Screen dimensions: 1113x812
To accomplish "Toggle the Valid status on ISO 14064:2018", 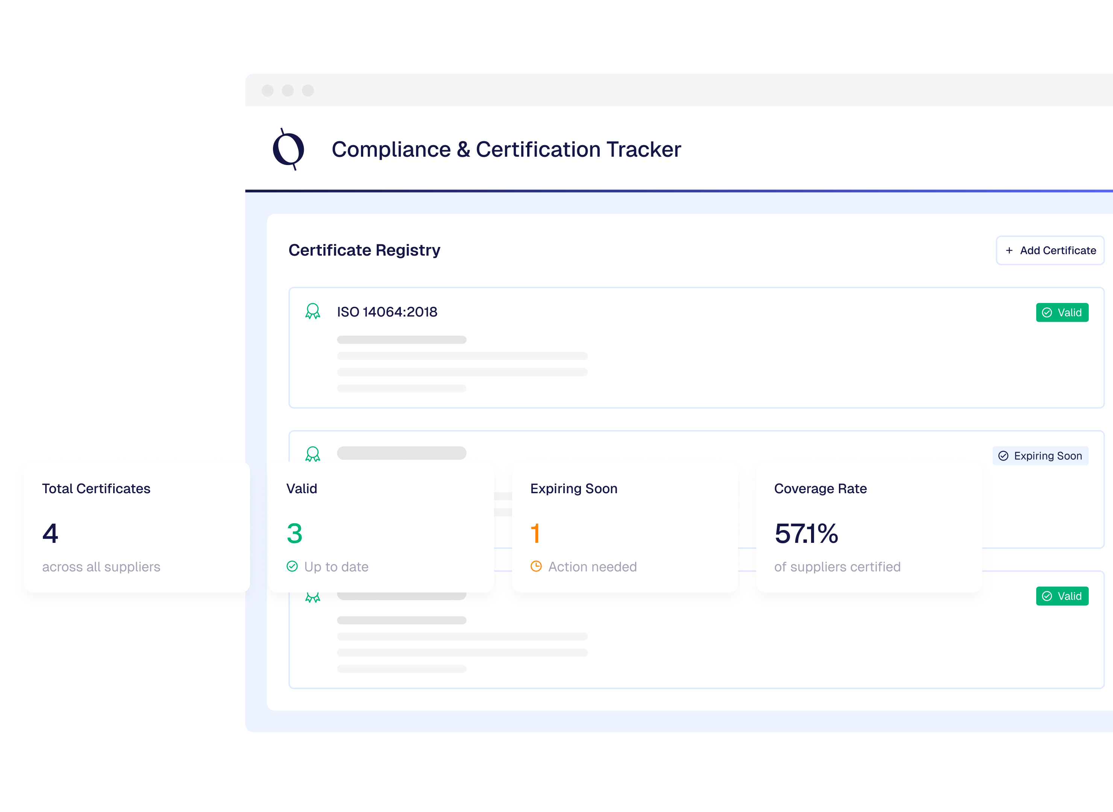I will coord(1062,313).
